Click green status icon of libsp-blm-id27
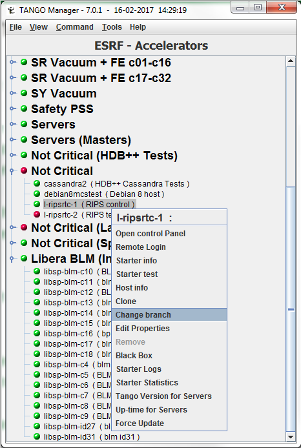The width and height of the screenshot is (301, 448). click(37, 426)
